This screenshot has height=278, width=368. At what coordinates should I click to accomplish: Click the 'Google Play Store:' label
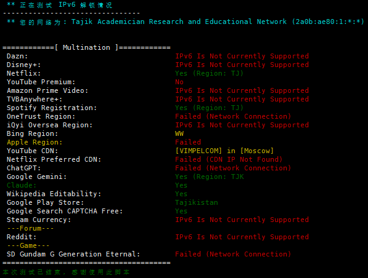tap(45, 202)
